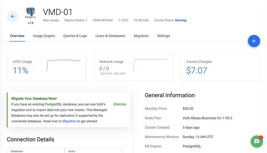The width and height of the screenshot is (267, 153).
Task: Open the Migration tab
Action: coord(141,36)
